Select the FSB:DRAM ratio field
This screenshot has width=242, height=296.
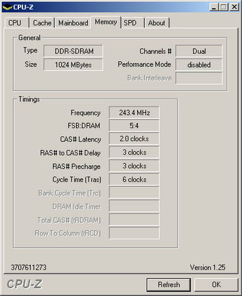(134, 126)
